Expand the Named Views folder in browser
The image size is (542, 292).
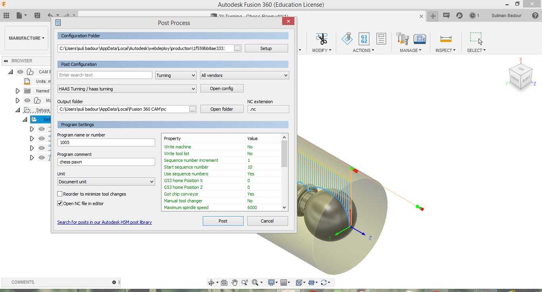(x=17, y=91)
